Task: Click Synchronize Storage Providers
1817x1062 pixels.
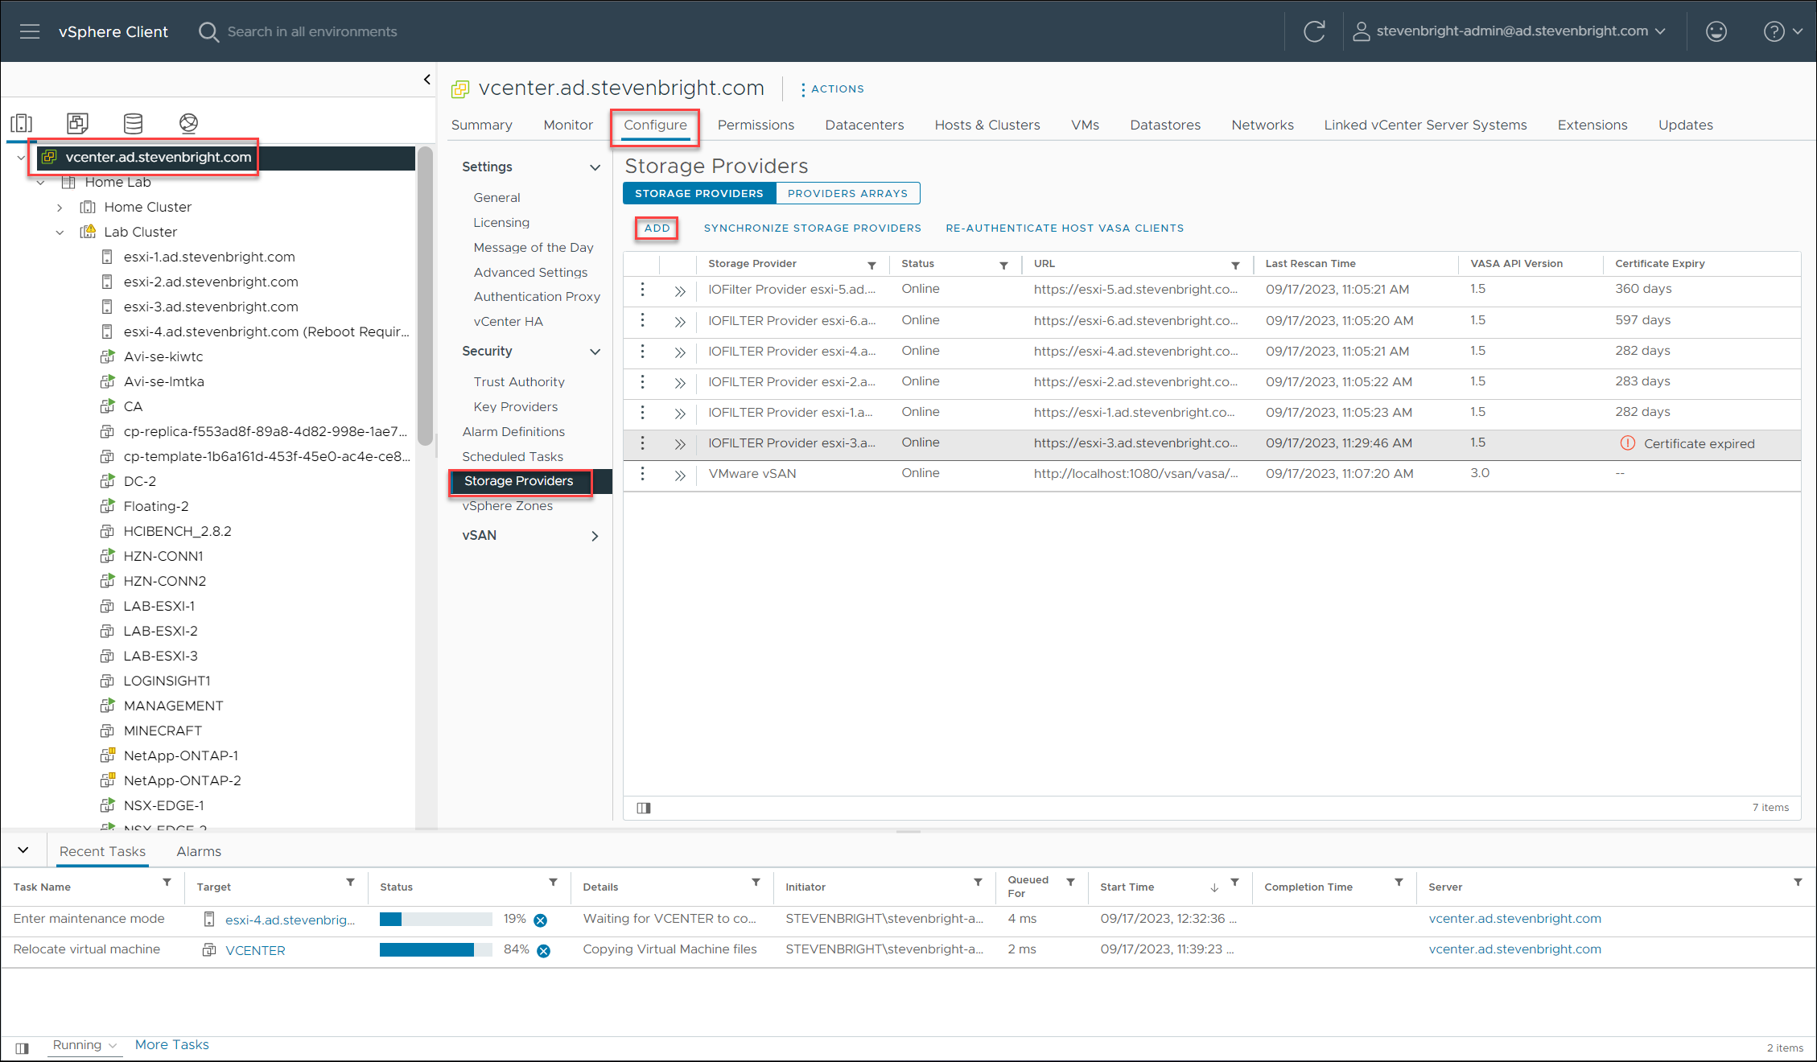Action: 812,228
